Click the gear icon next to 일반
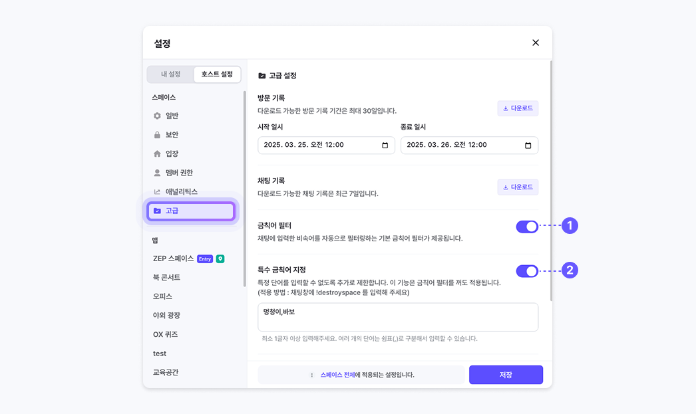This screenshot has height=414, width=696. click(x=157, y=116)
